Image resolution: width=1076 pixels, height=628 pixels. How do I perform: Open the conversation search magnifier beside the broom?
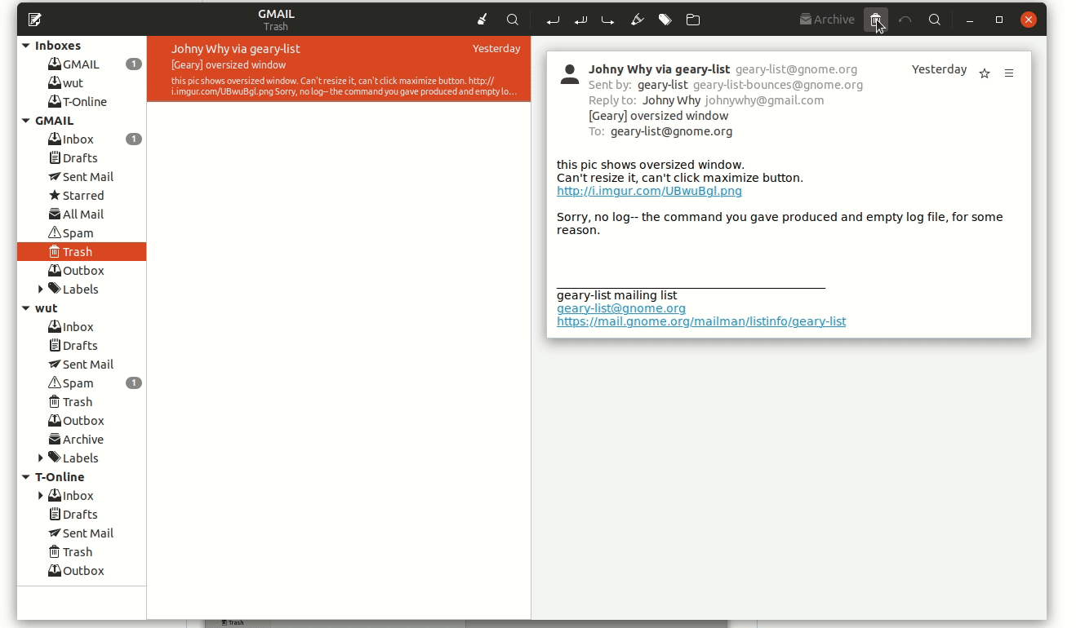(x=513, y=20)
